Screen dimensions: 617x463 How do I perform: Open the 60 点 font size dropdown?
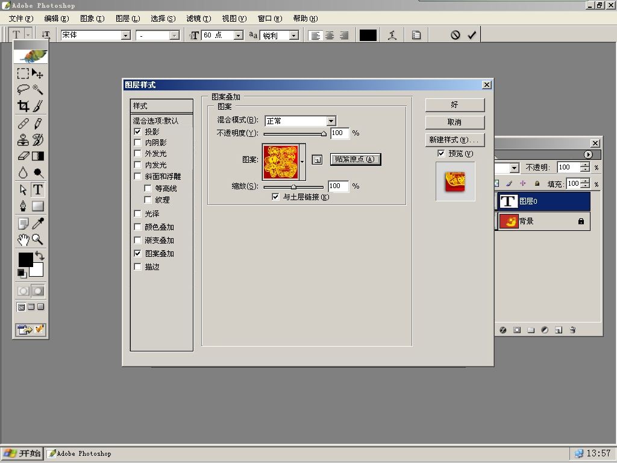click(x=238, y=36)
